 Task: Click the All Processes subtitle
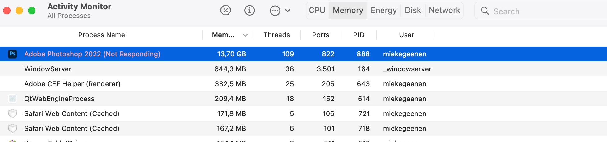tap(69, 16)
